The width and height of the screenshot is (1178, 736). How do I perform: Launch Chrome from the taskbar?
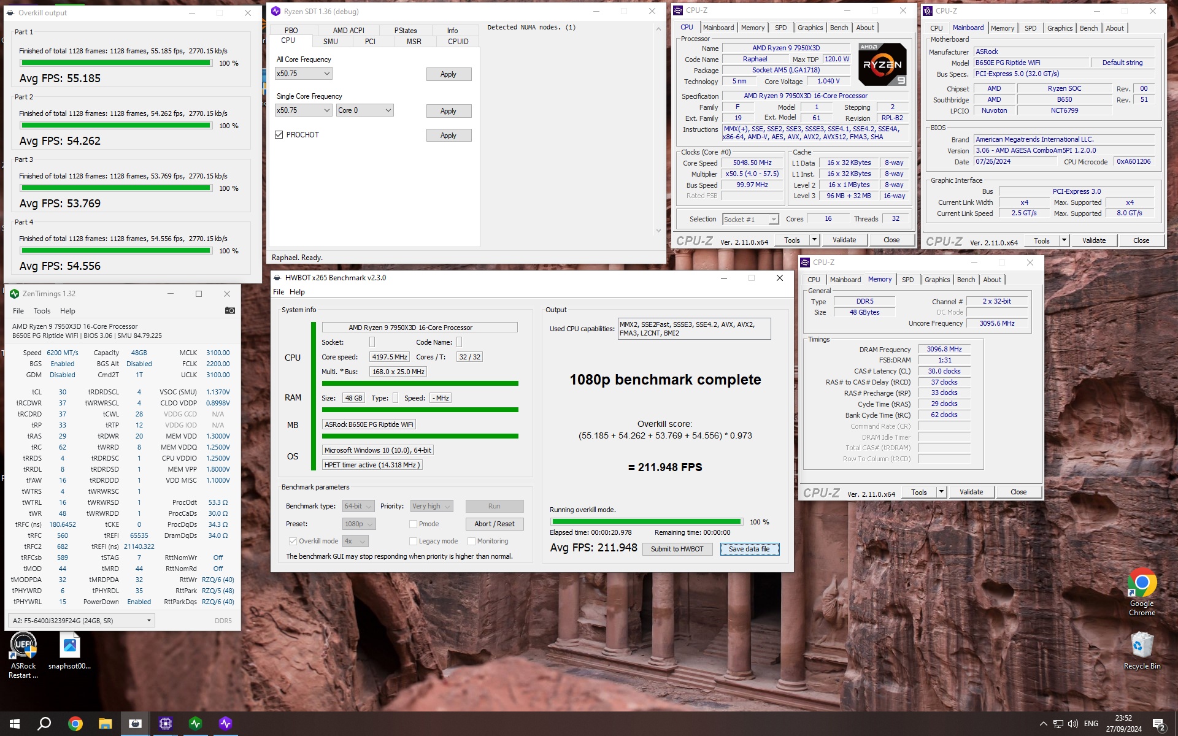tap(75, 724)
